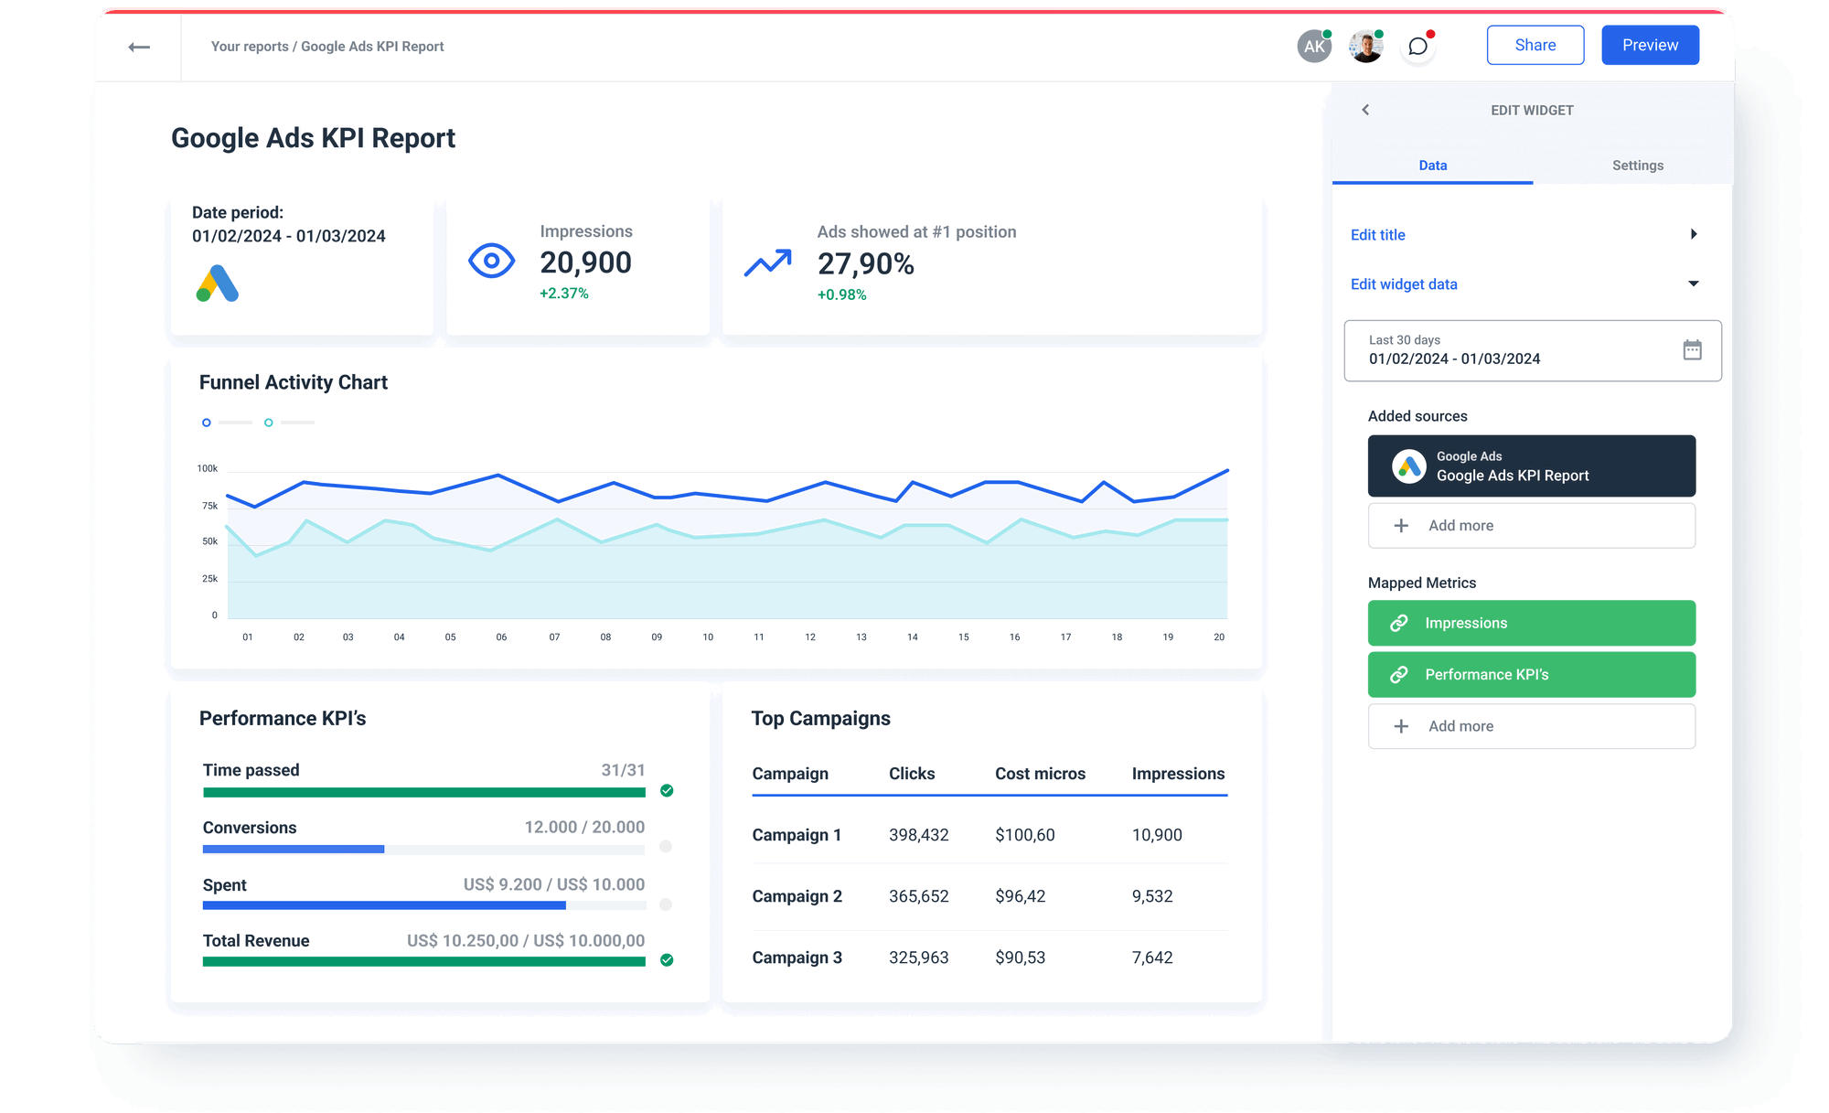Viewport: 1829px width, 1113px height.
Task: Toggle the teal series in Funnel Activity Chart legend
Action: click(x=269, y=423)
